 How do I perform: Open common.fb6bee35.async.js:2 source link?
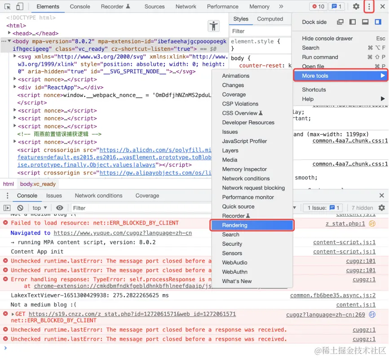pyautogui.click(x=333, y=295)
